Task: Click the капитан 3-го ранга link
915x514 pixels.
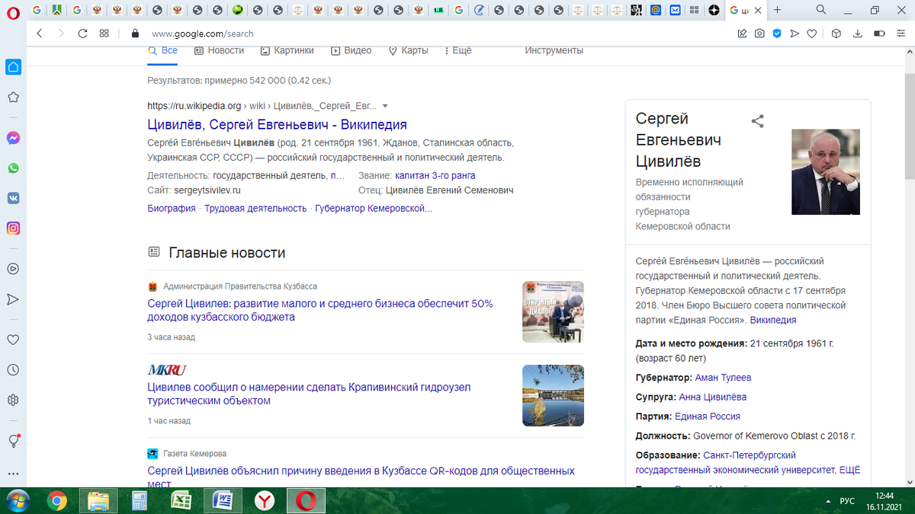Action: pyautogui.click(x=435, y=176)
